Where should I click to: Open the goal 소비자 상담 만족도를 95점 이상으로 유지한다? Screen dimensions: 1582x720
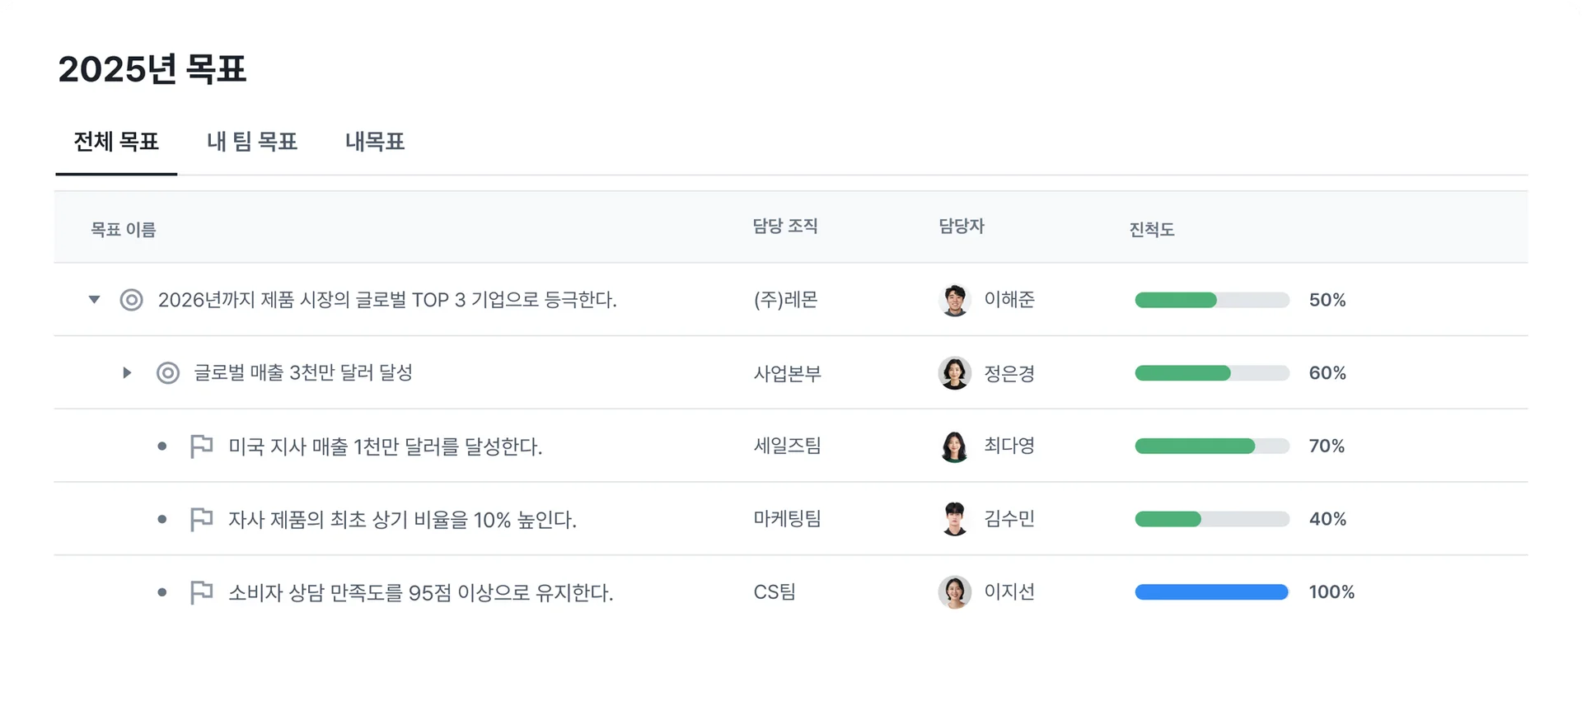420,592
